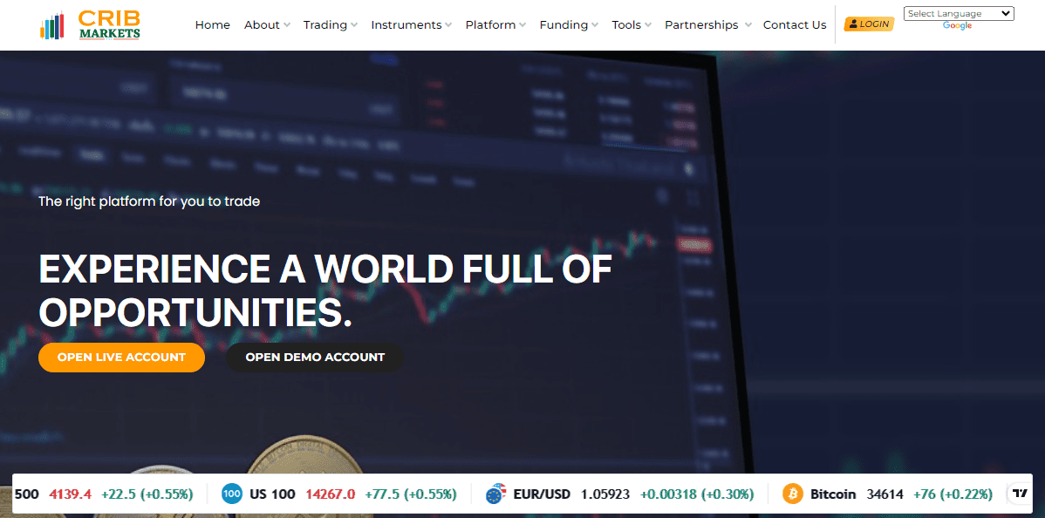Viewport: 1045px width, 518px height.
Task: Expand the Funding menu chevron
Action: coord(595,25)
